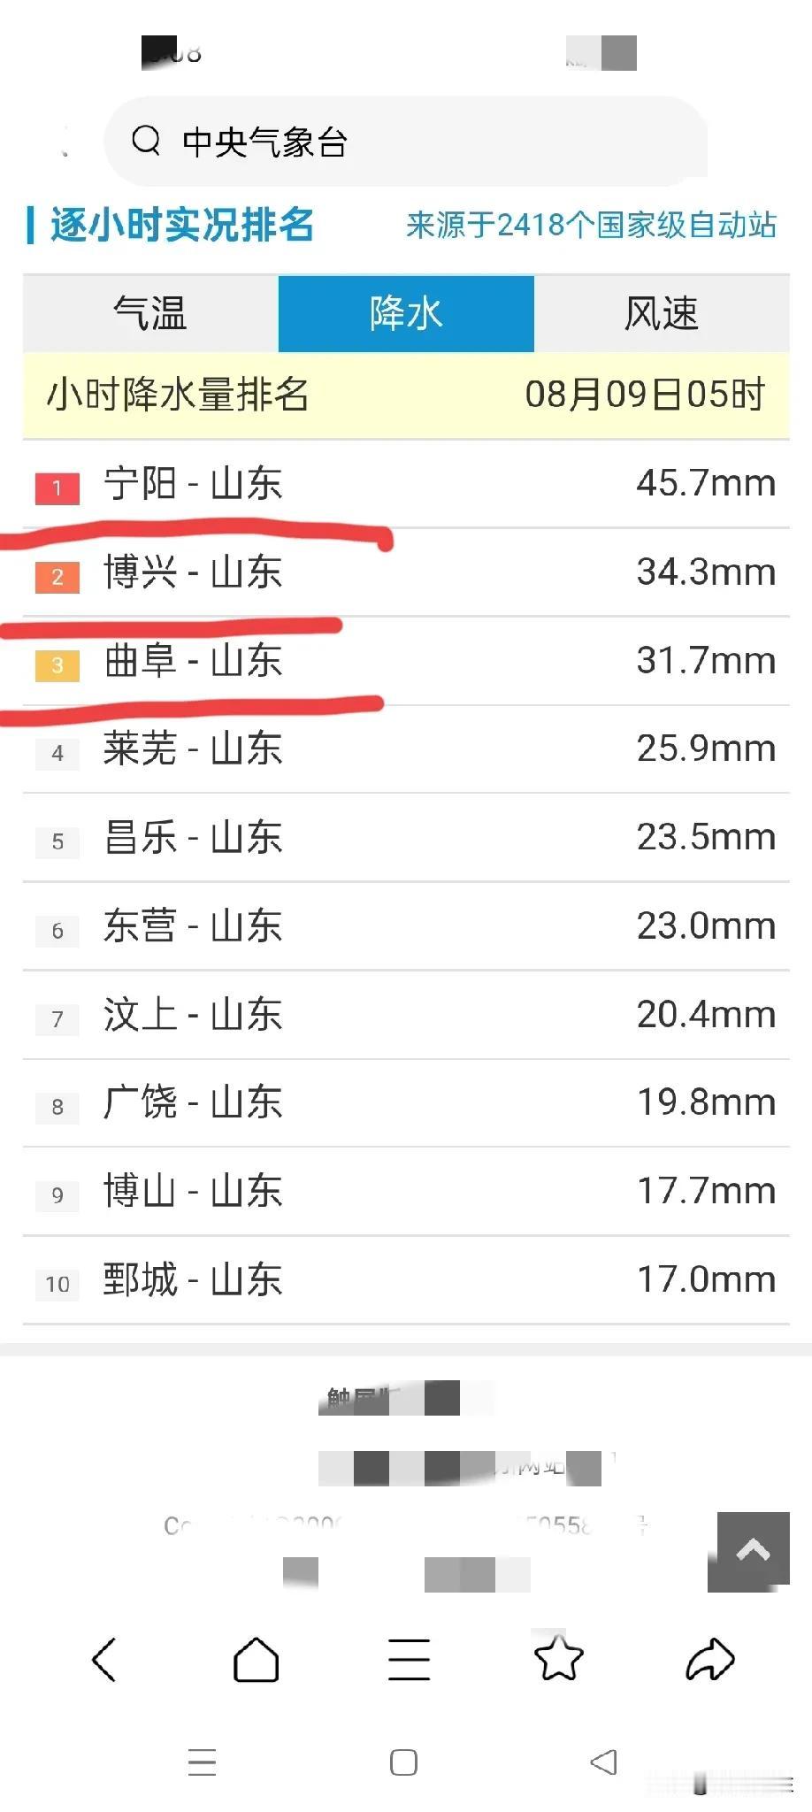This screenshot has width=812, height=1812.
Task: Select the 降水 tab
Action: [x=406, y=313]
